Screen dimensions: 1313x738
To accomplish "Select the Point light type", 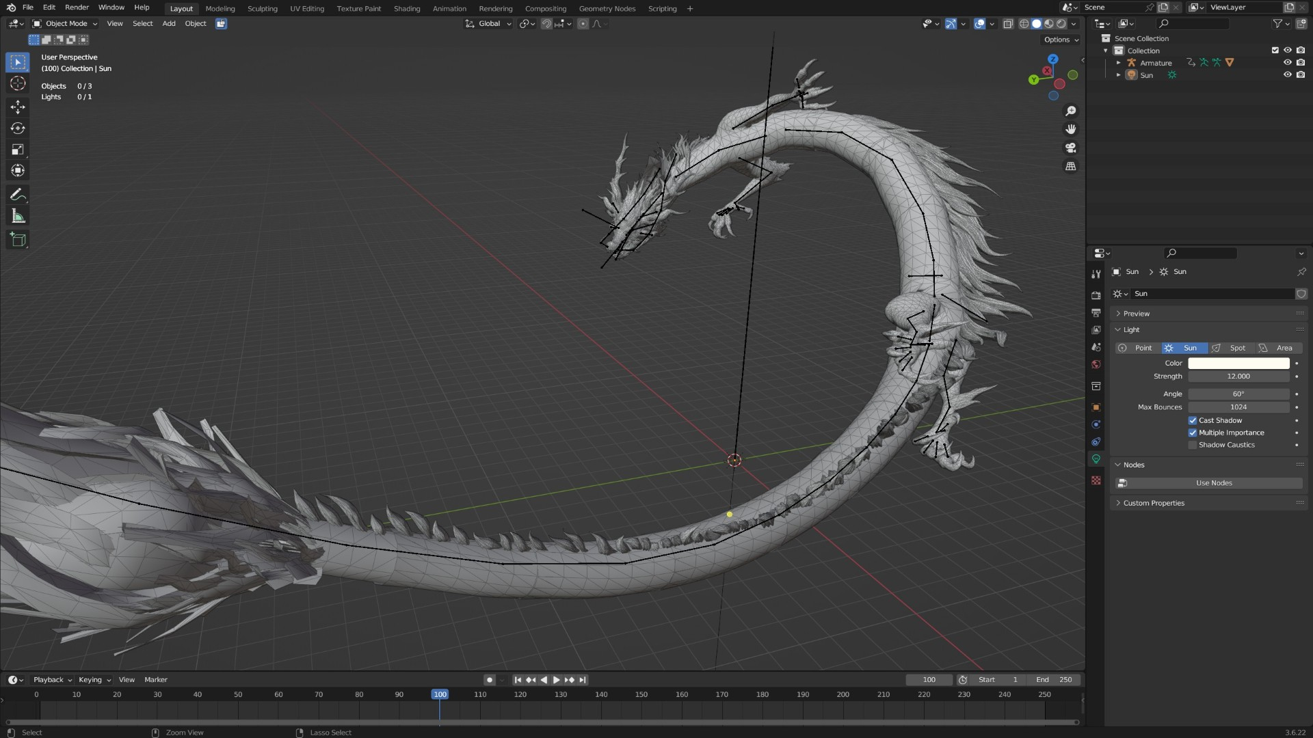I will (x=1138, y=348).
